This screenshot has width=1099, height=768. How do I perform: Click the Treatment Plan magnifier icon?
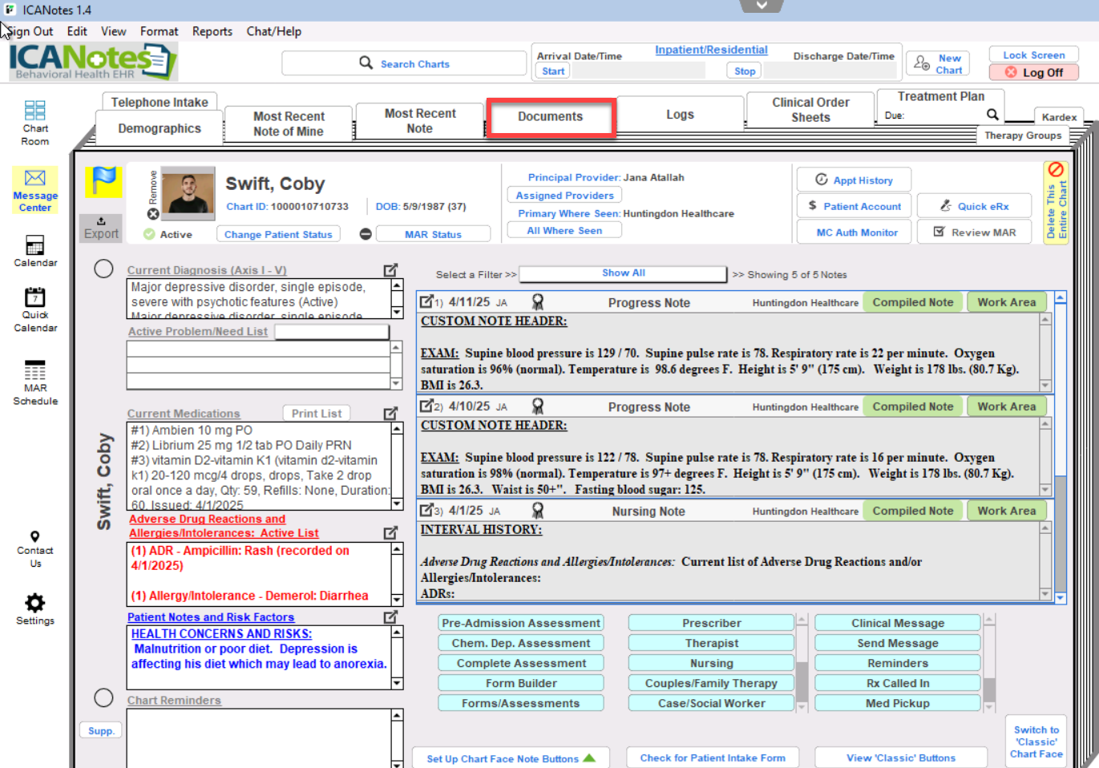992,115
